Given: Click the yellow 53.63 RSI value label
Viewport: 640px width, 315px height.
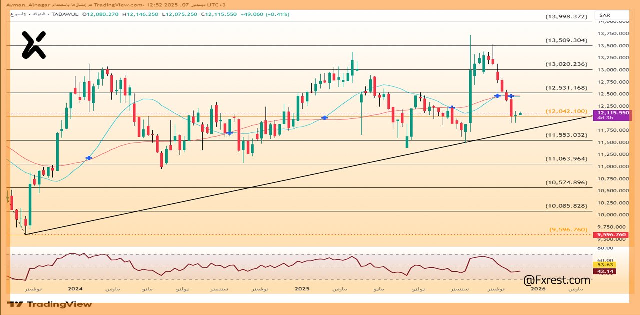Looking at the screenshot, I should (x=604, y=264).
